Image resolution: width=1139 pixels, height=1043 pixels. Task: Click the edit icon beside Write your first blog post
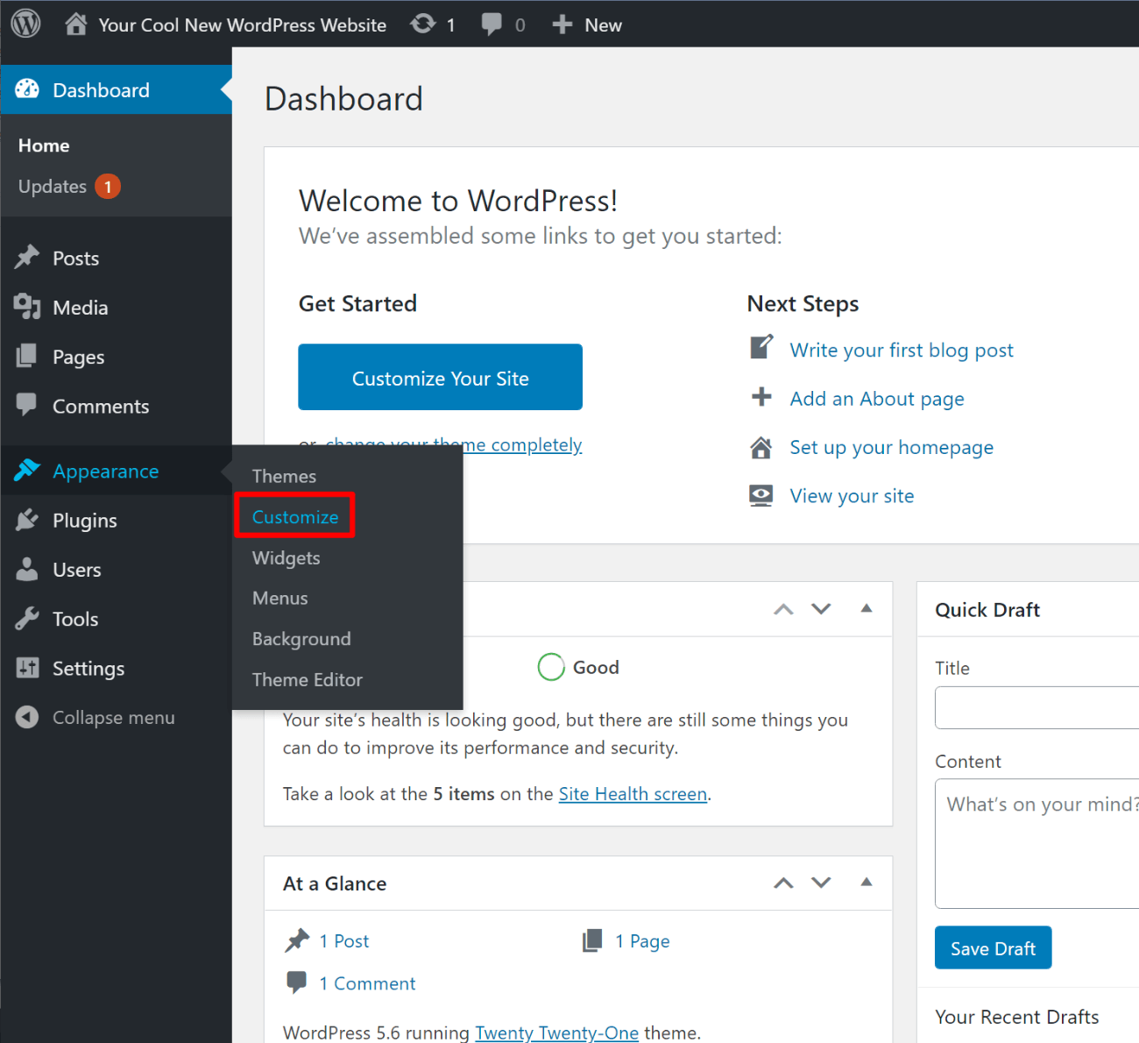761,347
